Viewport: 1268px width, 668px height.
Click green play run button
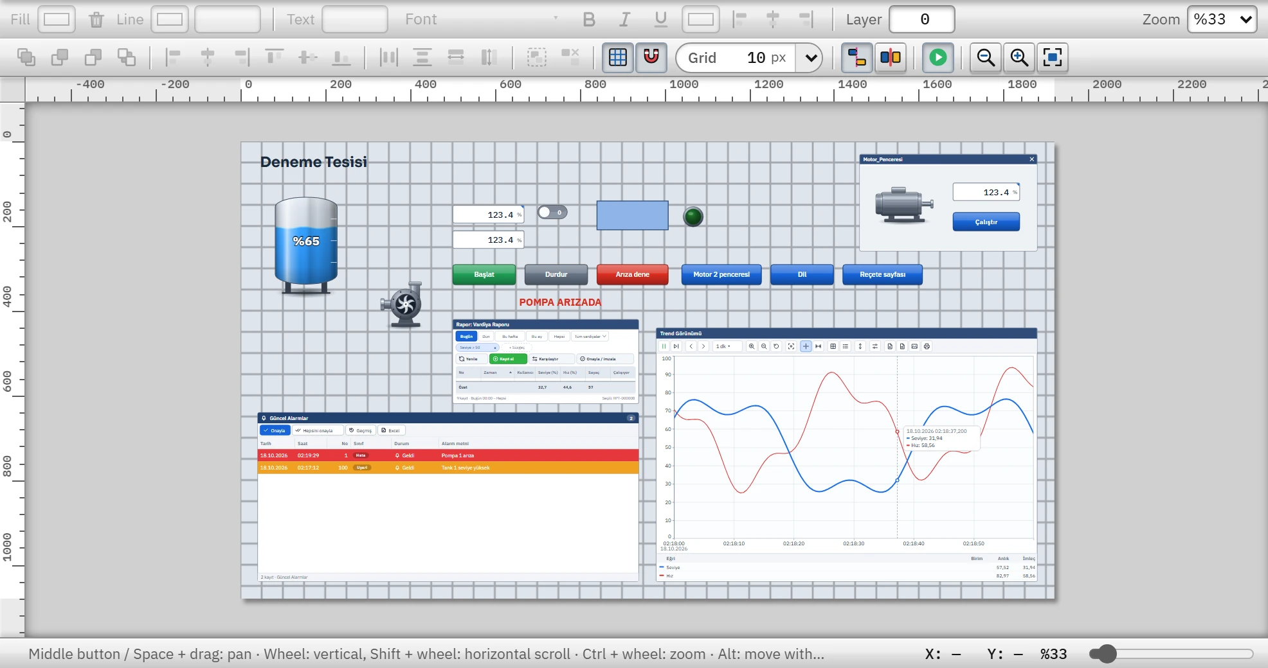[x=938, y=57]
